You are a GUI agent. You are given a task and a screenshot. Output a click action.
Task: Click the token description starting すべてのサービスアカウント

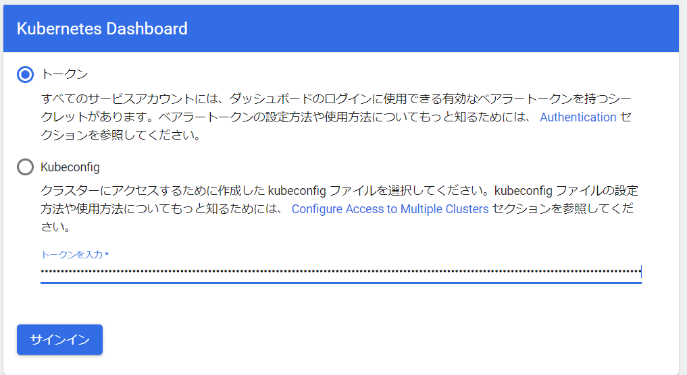click(x=336, y=117)
